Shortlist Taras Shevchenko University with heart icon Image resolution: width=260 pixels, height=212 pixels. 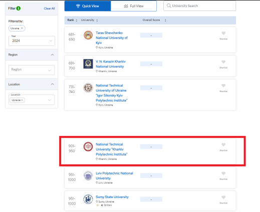223,33
